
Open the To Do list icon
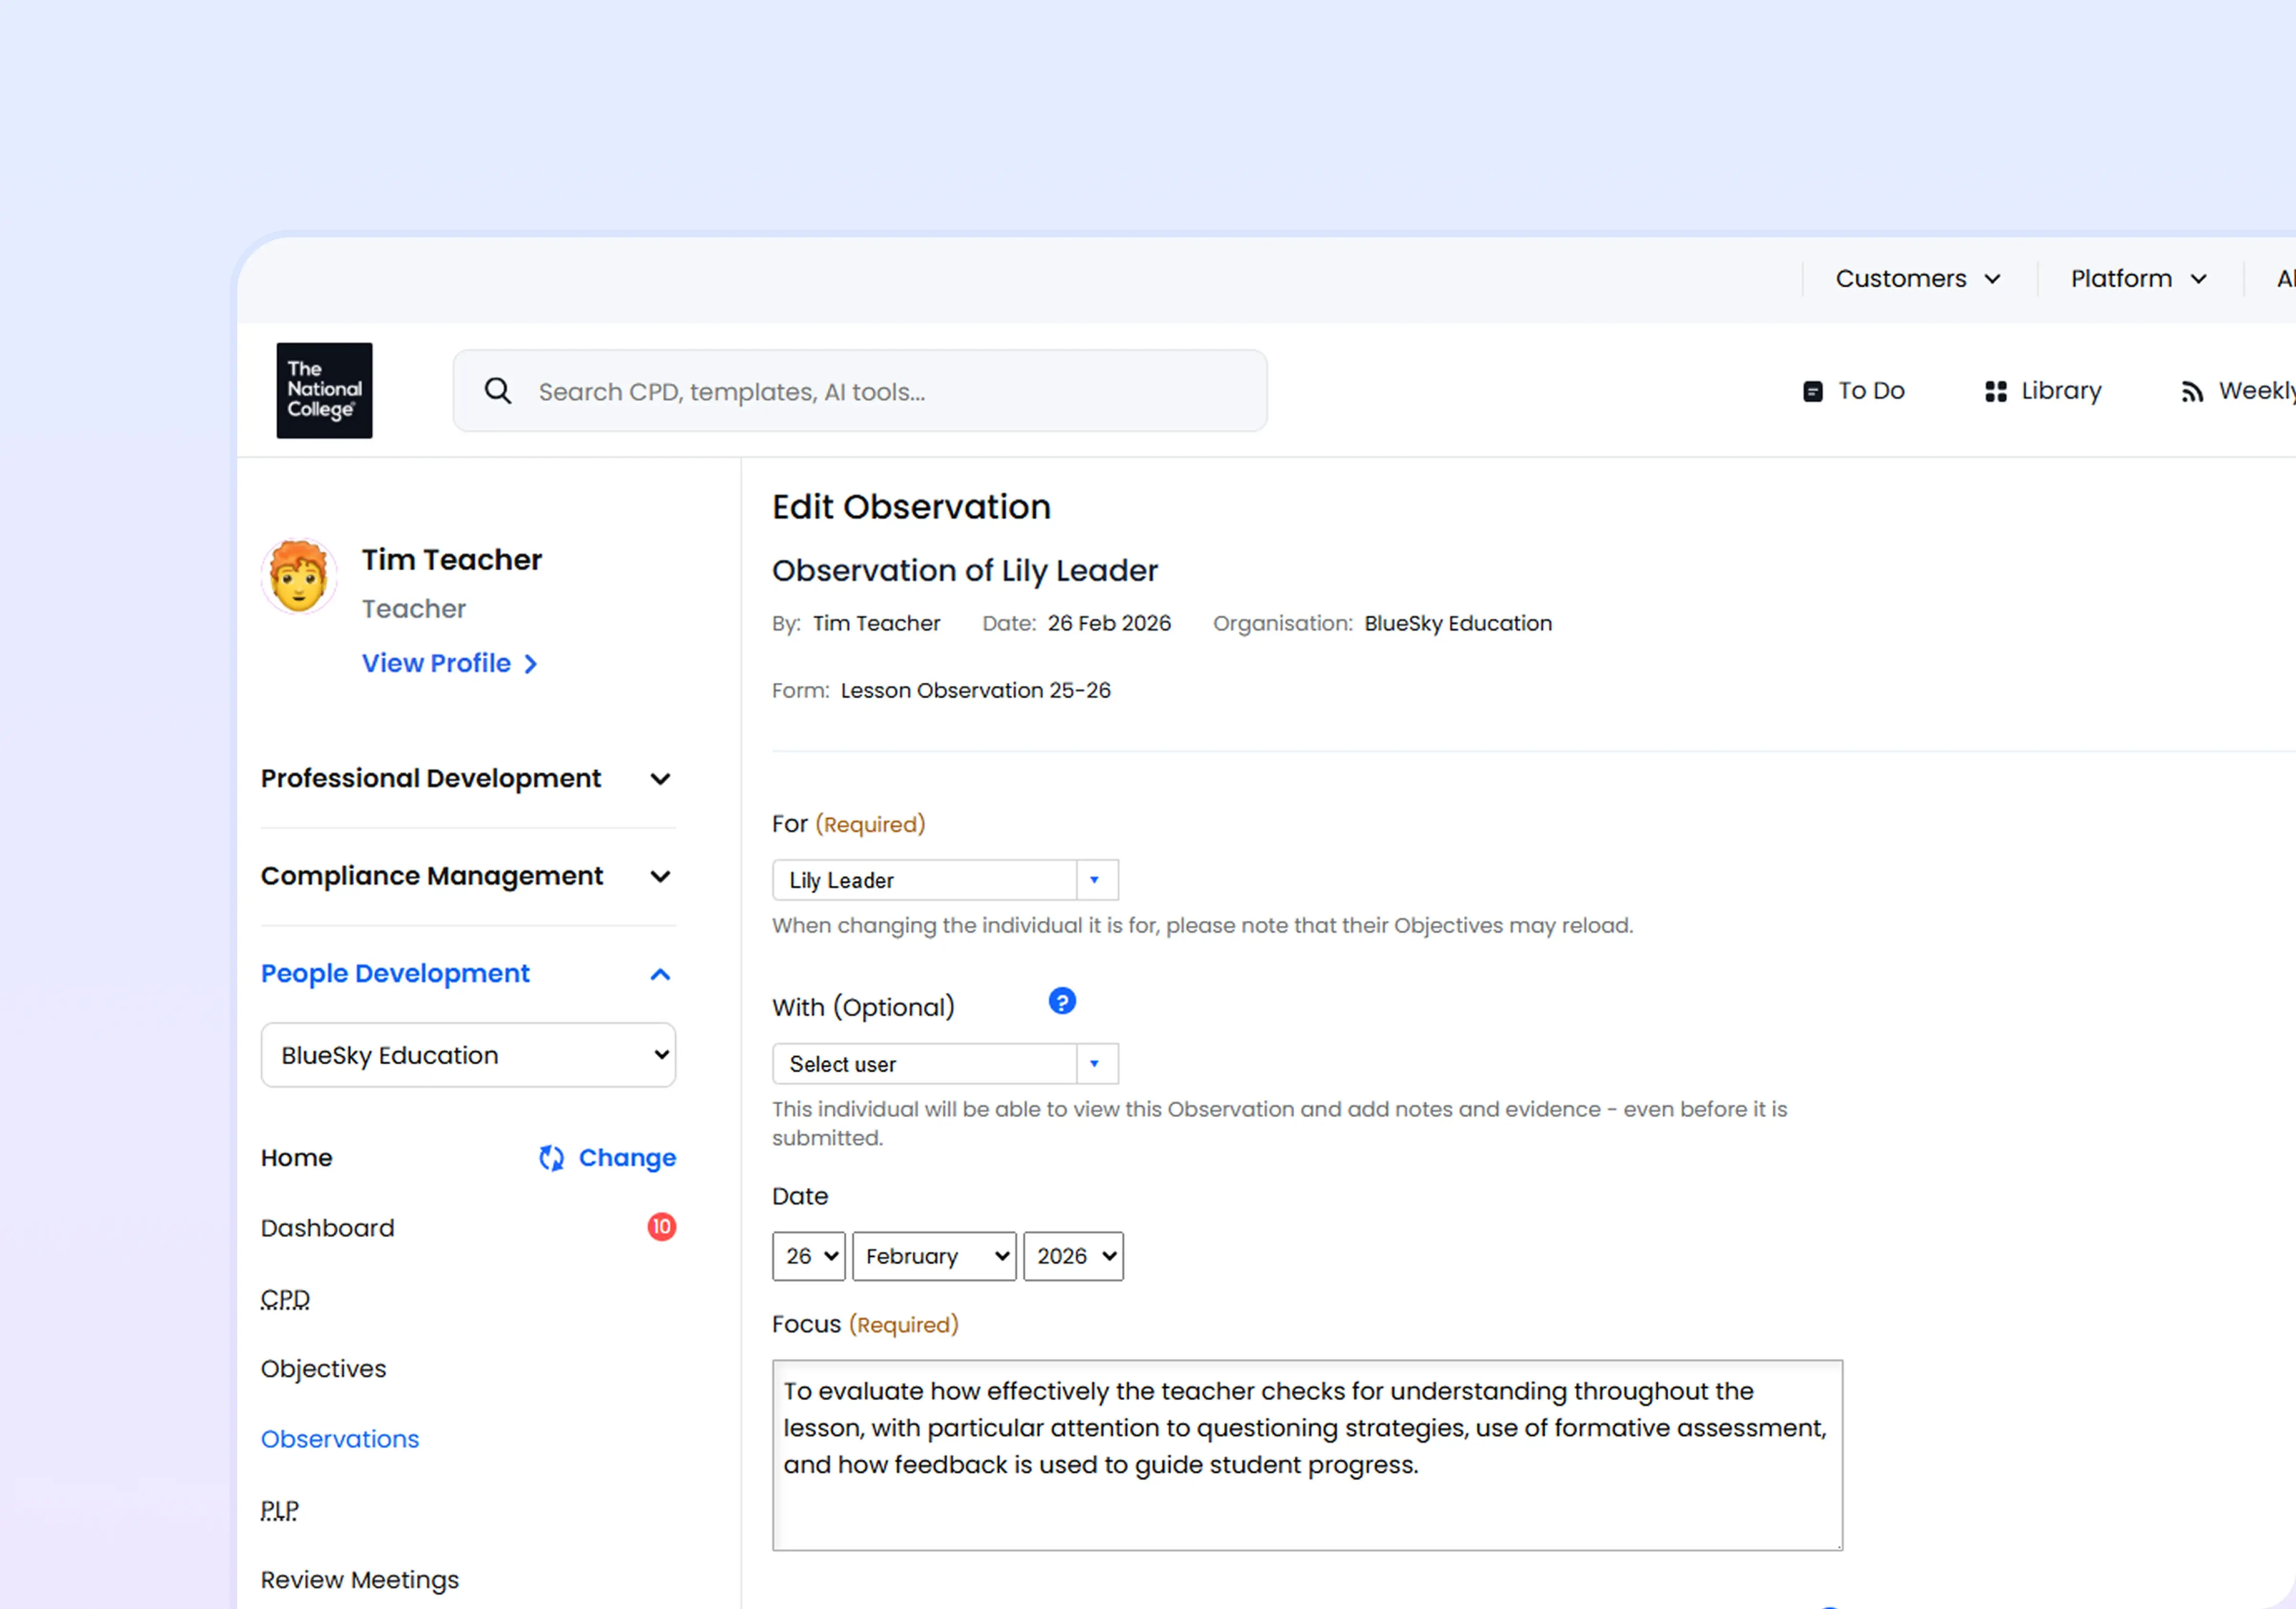[x=1812, y=391]
